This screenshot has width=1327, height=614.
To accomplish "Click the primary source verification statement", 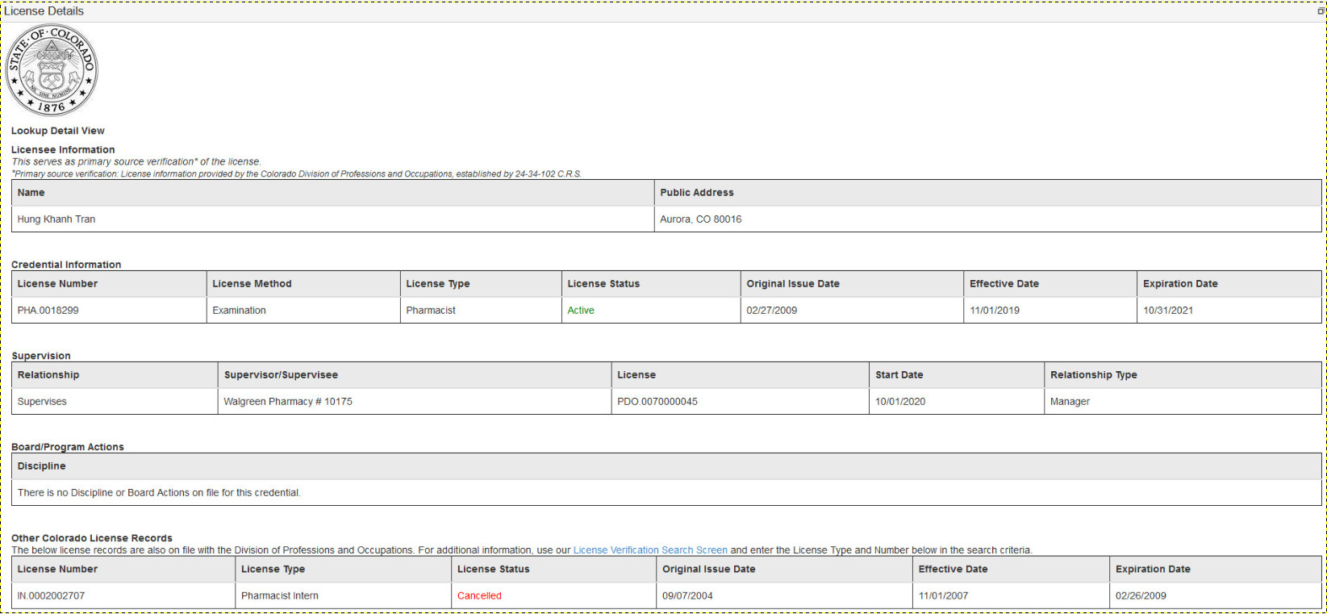I will [136, 162].
